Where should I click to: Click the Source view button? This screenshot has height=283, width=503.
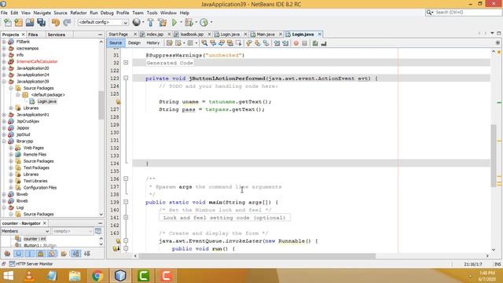pyautogui.click(x=116, y=42)
